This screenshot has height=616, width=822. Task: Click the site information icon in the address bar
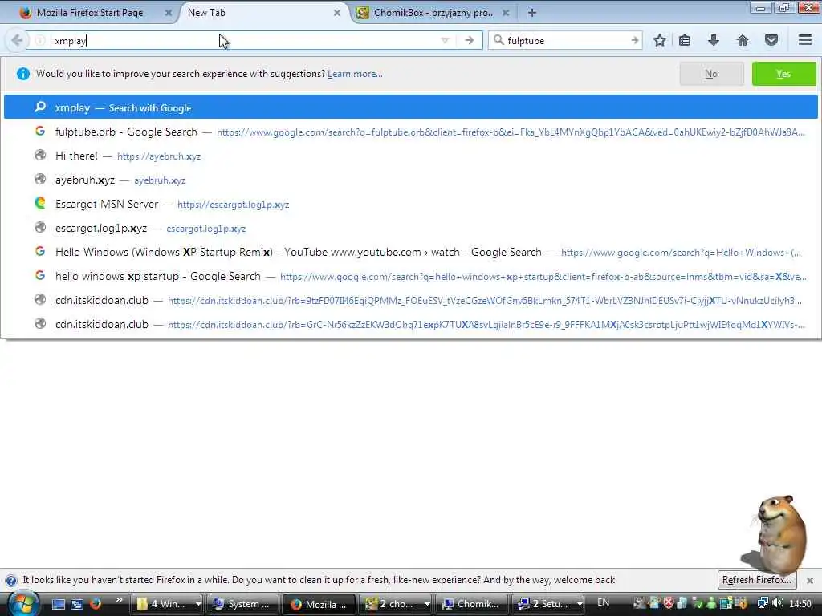click(40, 40)
